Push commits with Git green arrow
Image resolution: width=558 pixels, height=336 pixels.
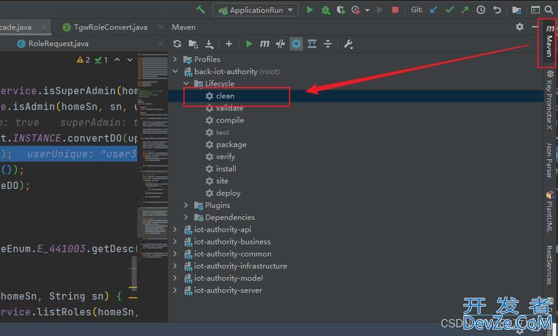click(465, 10)
